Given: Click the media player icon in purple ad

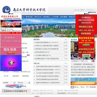Looking at the screenshot, I should [x=11, y=63].
